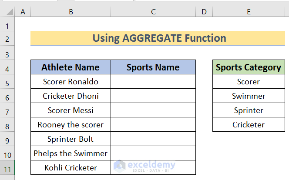Select column C header

[x=153, y=12]
